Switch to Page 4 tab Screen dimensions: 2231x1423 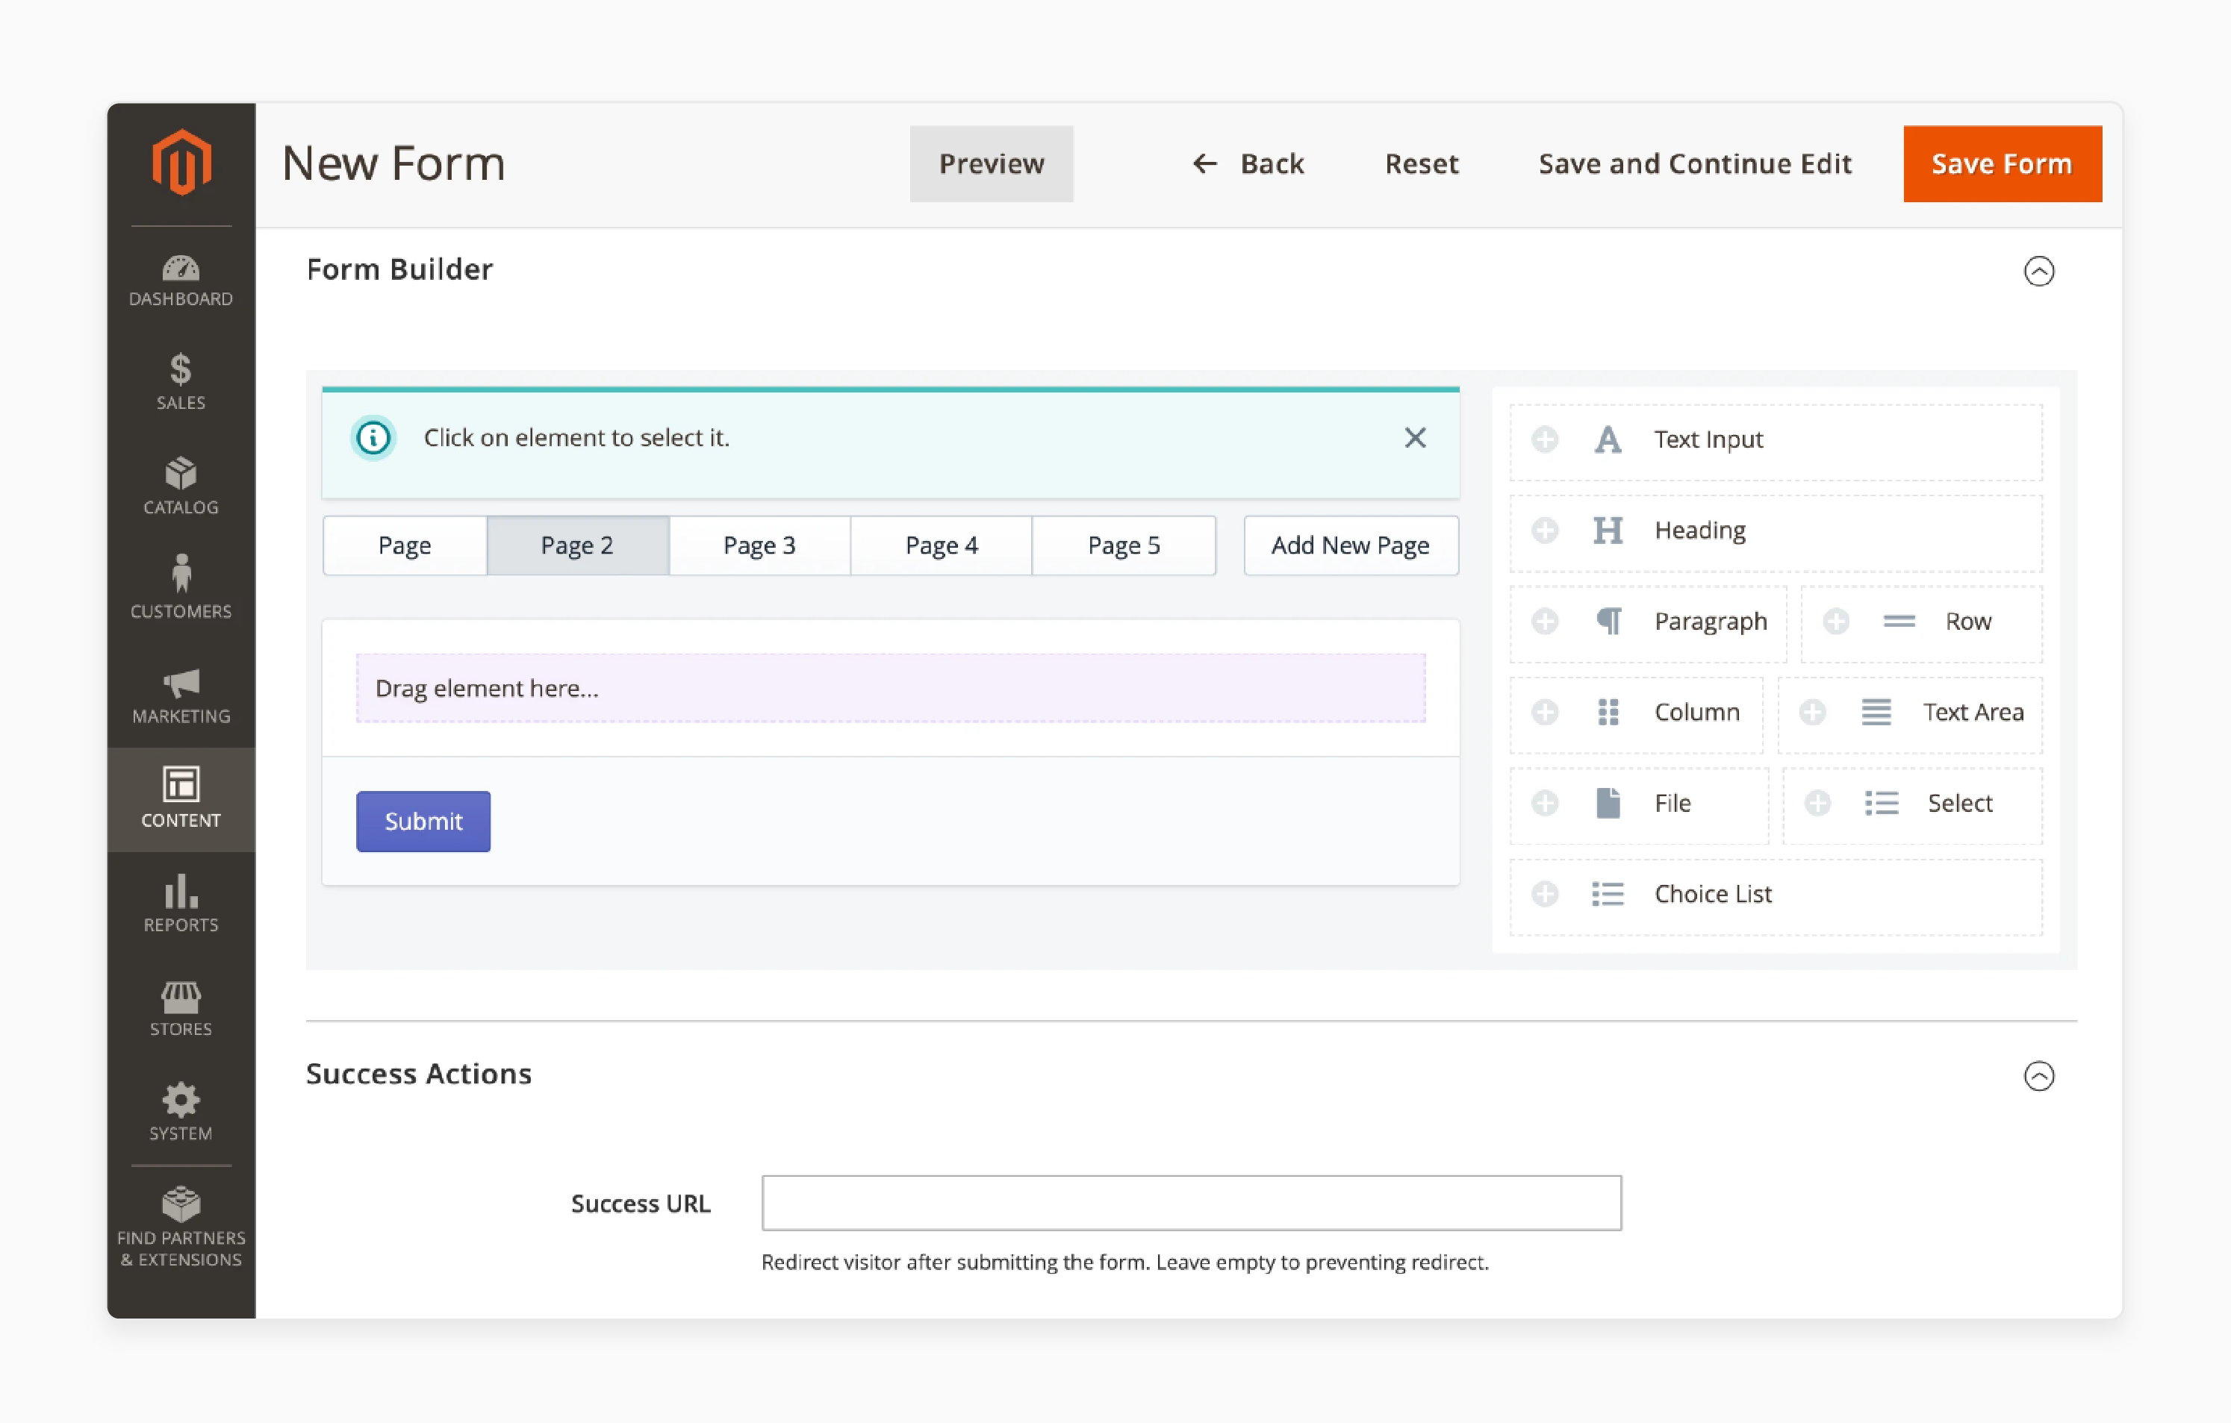tap(942, 544)
